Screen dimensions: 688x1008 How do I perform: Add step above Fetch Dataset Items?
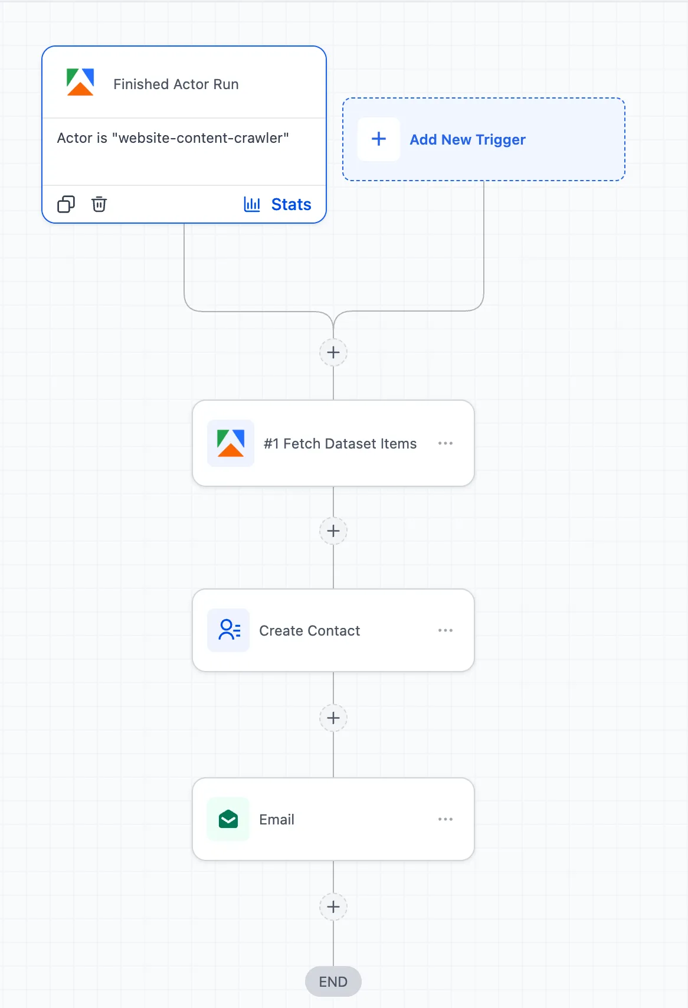(333, 352)
